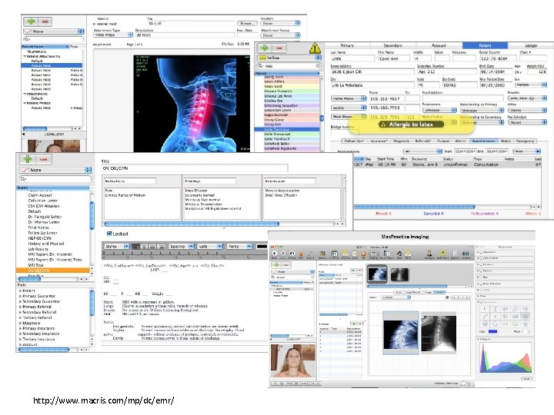Click the Imaging icon in the toolbar
554x415 pixels.
(373, 254)
